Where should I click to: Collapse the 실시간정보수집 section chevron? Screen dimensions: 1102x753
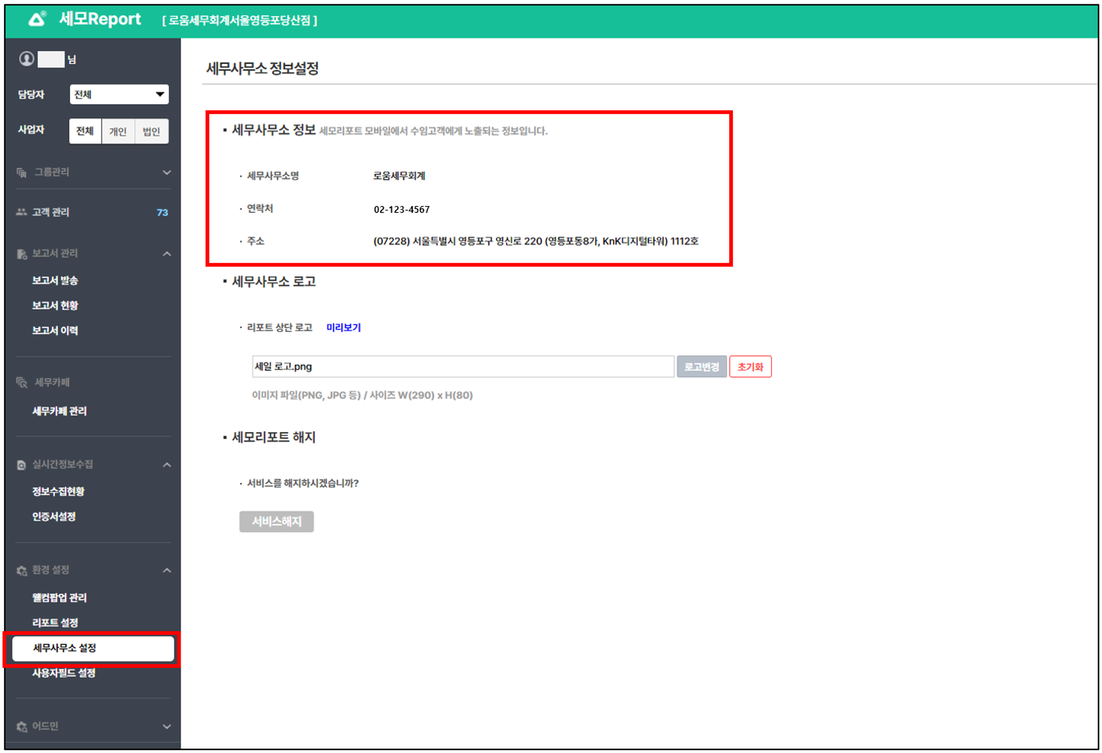coord(166,465)
